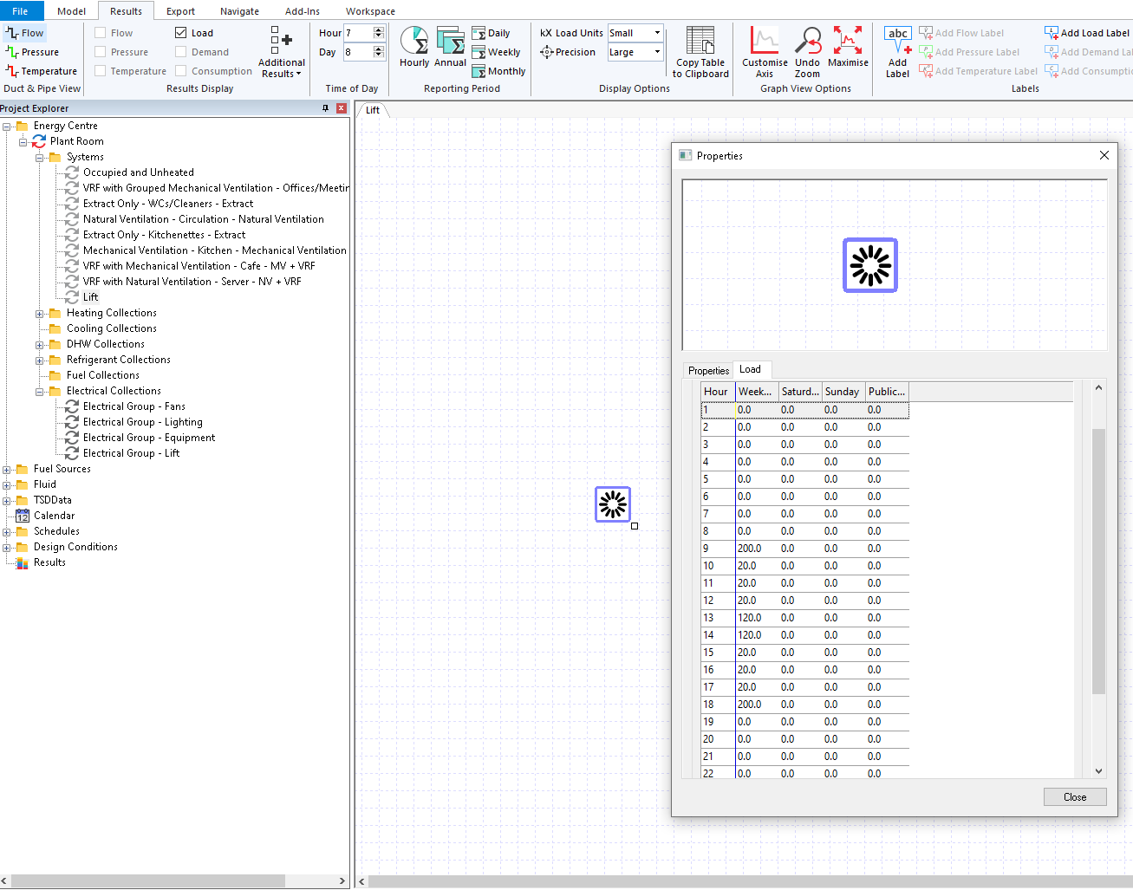Open Customise Axis graph option
The width and height of the screenshot is (1133, 890).
765,52
